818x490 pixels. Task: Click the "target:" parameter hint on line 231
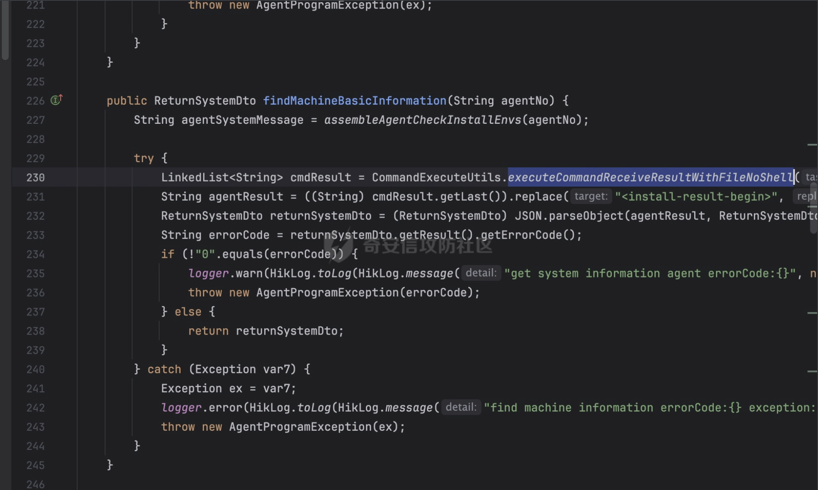[x=591, y=196]
